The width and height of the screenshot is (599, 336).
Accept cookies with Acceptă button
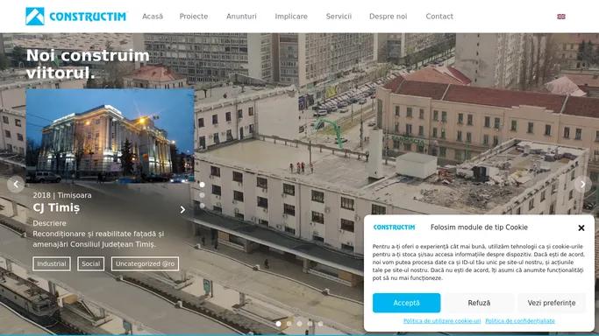coord(406,303)
